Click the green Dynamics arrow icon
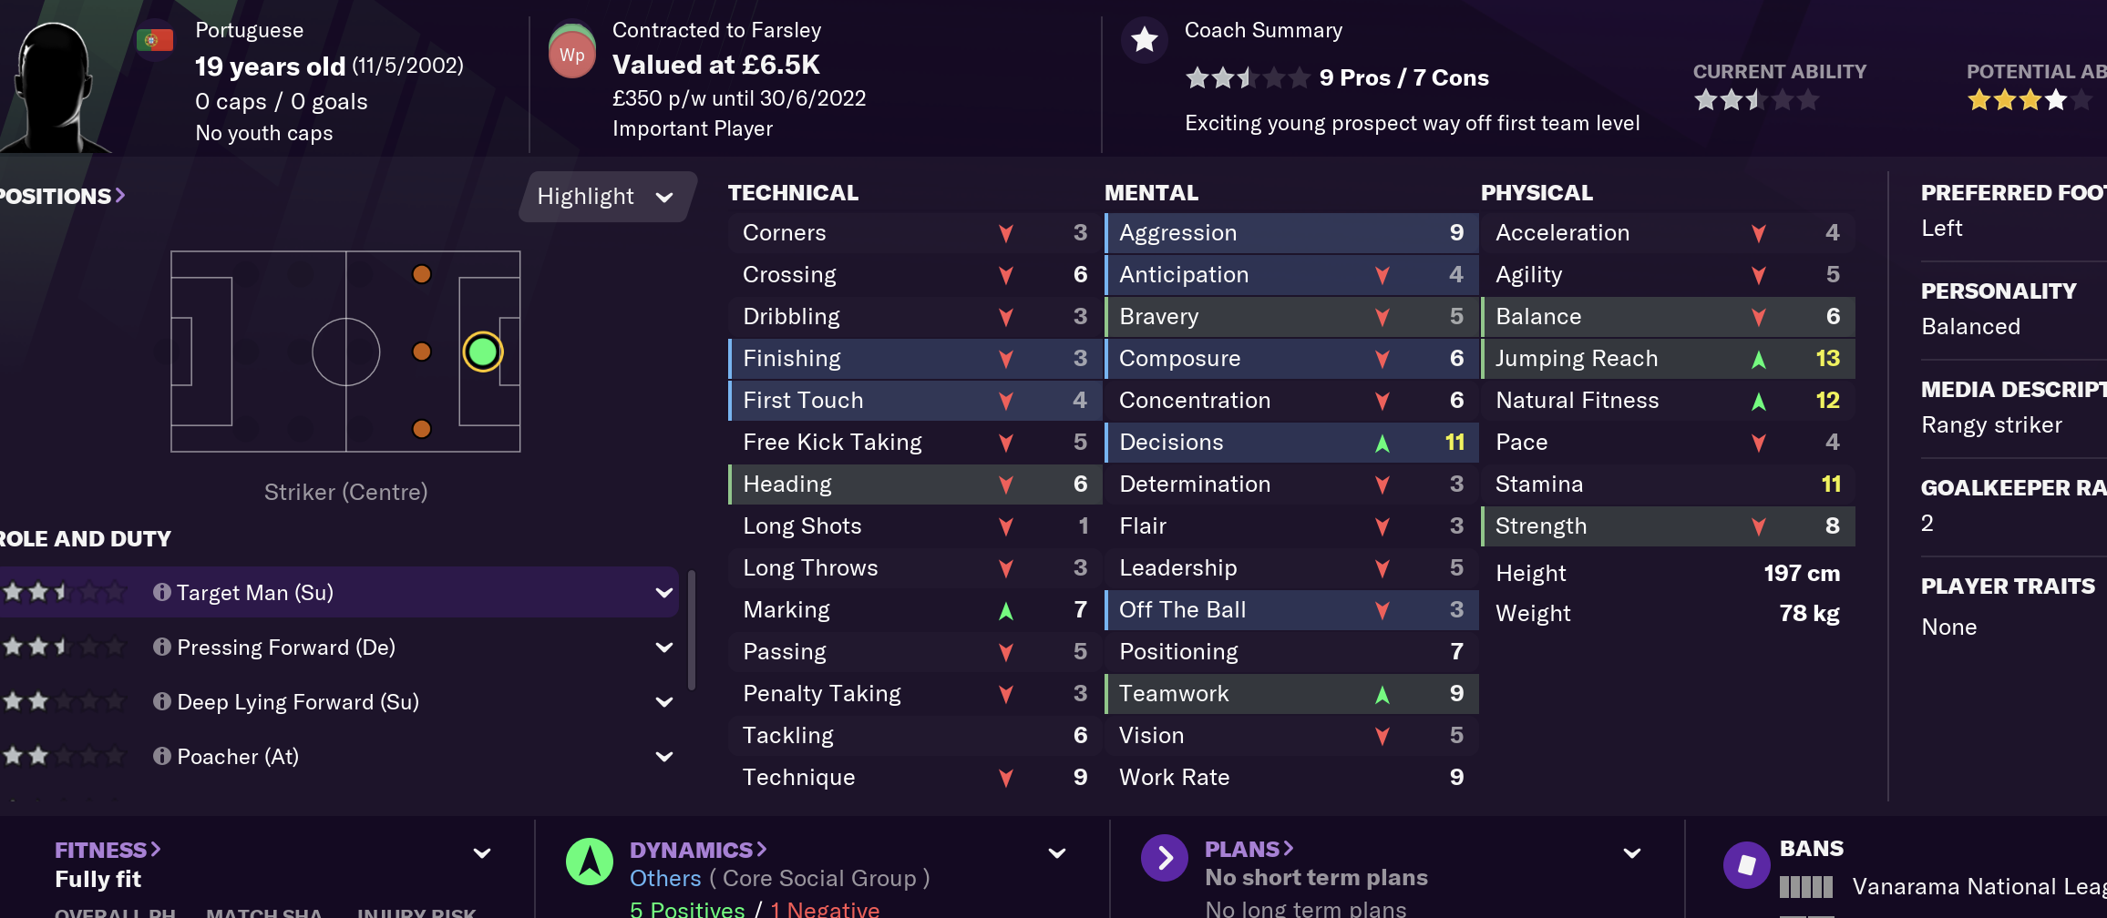Screen dimensions: 2107x918 [x=590, y=862]
